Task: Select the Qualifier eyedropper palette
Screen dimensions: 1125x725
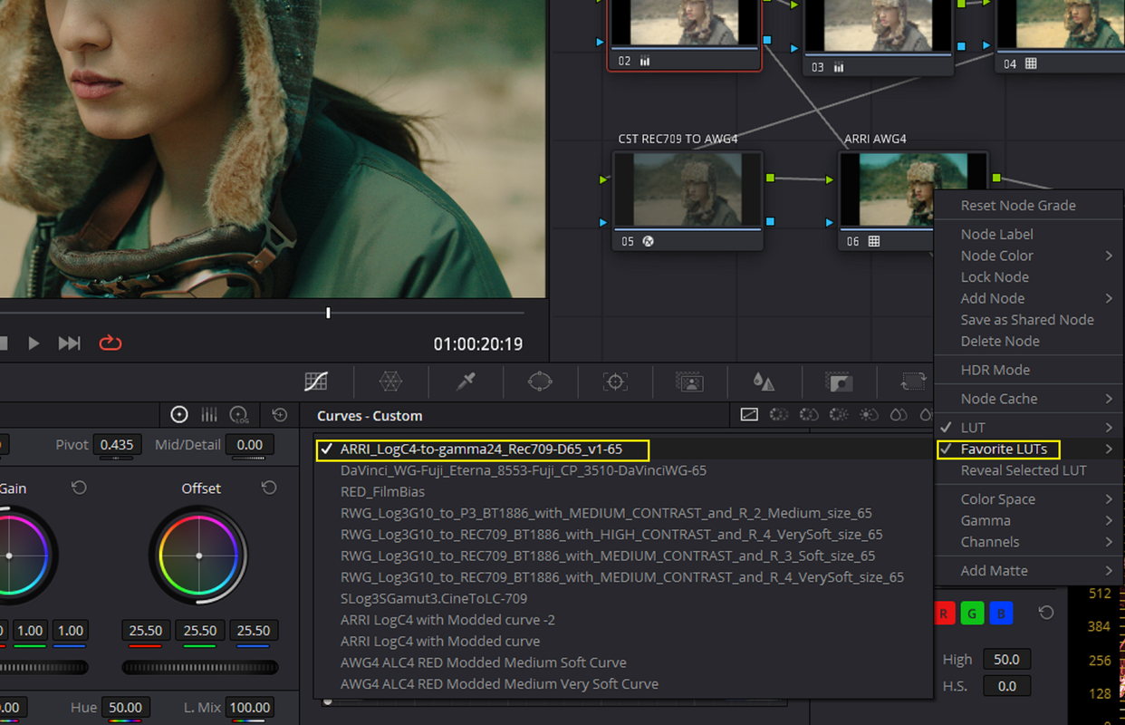Action: 466,382
